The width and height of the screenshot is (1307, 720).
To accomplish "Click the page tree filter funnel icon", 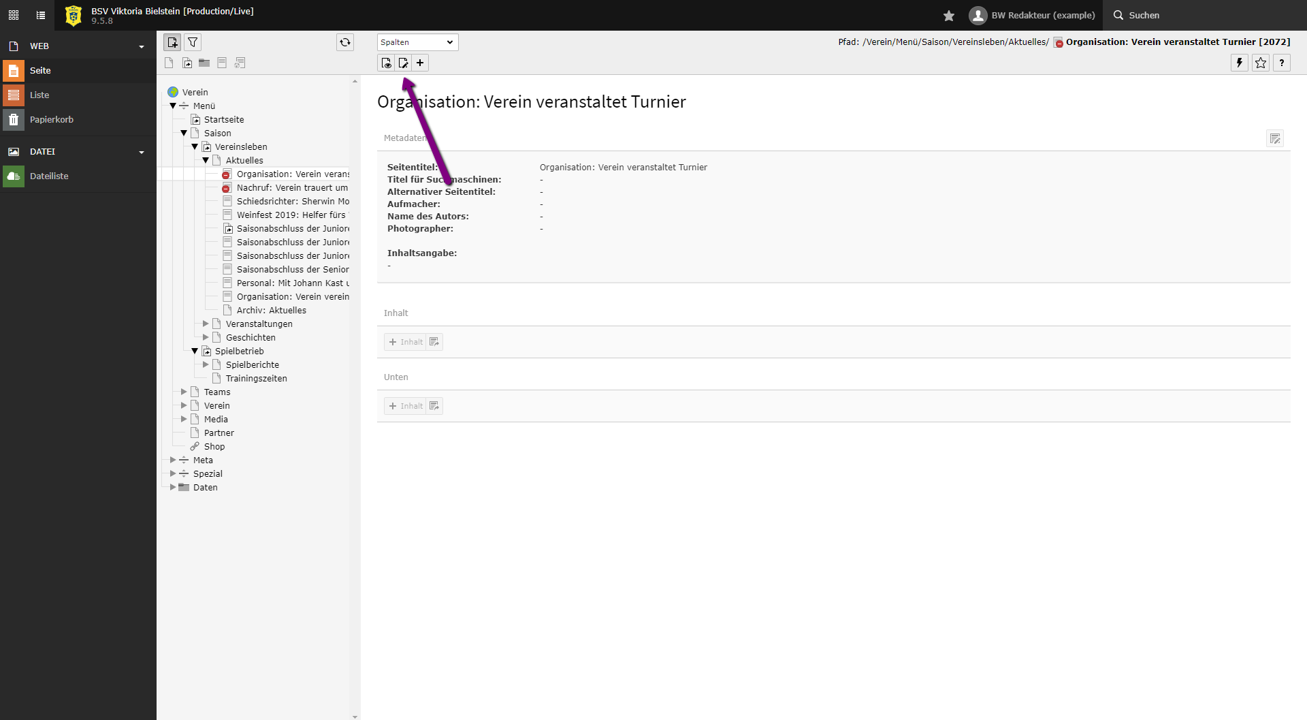I will pos(193,42).
